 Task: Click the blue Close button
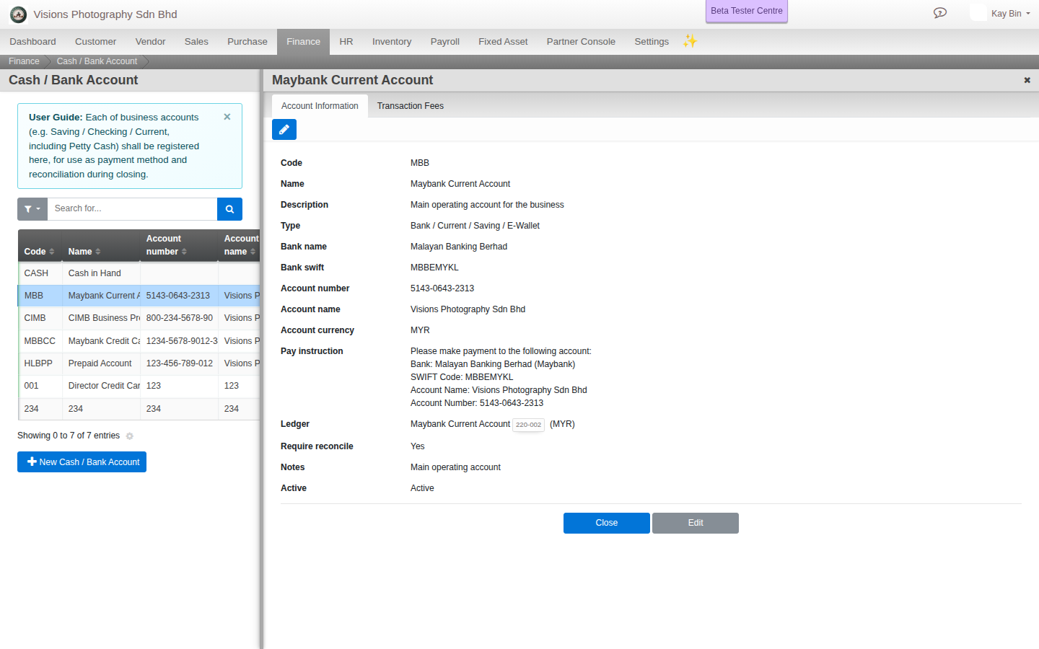[x=607, y=523]
